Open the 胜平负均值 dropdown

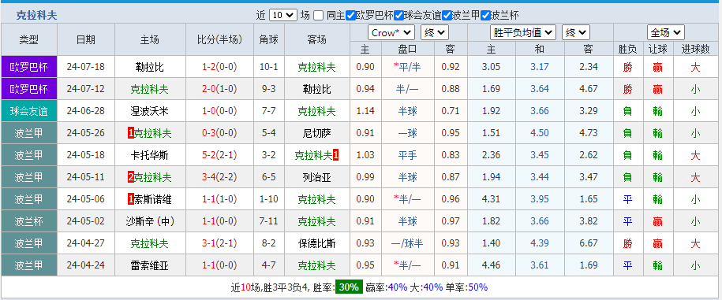(522, 32)
